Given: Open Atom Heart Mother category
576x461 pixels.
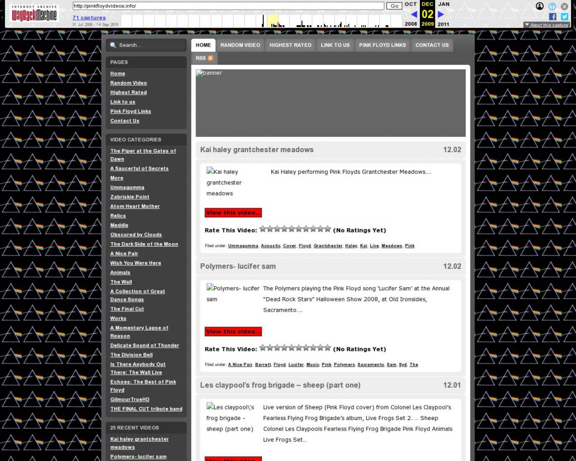Looking at the screenshot, I should 135,206.
